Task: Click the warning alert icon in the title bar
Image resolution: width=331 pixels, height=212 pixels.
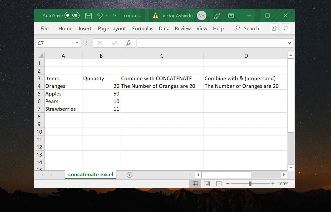Action: 155,16
